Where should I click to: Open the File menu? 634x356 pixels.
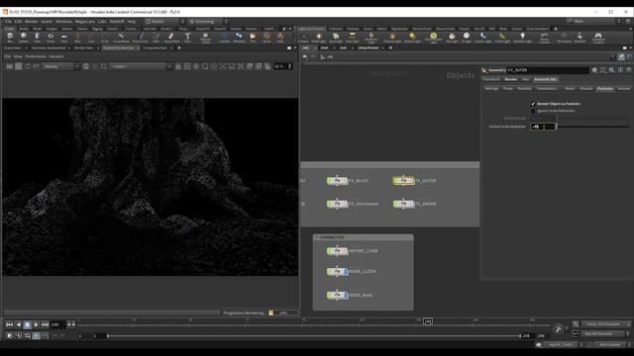click(8, 22)
